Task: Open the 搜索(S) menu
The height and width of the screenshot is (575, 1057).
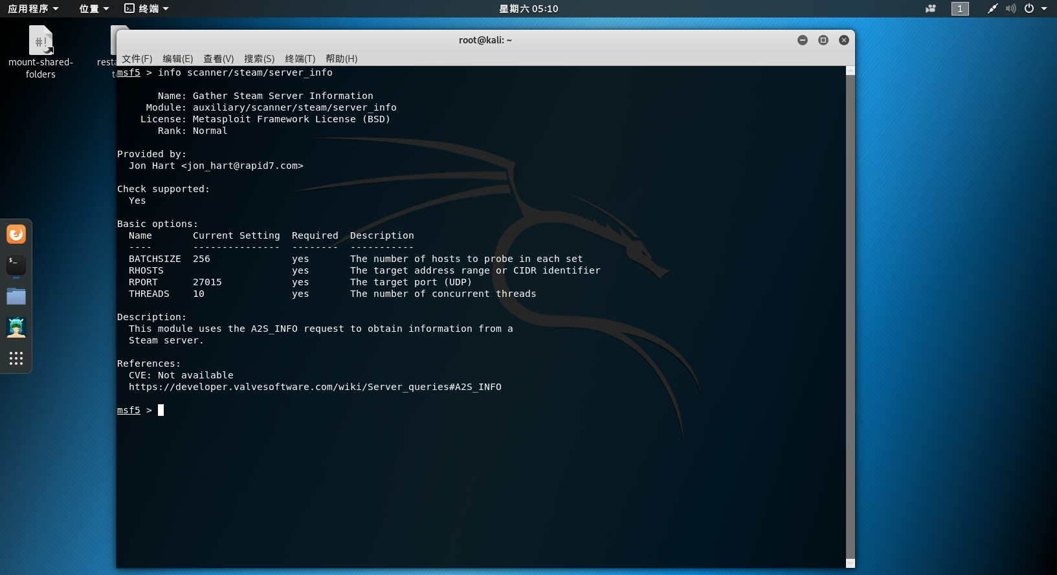Action: pos(259,58)
